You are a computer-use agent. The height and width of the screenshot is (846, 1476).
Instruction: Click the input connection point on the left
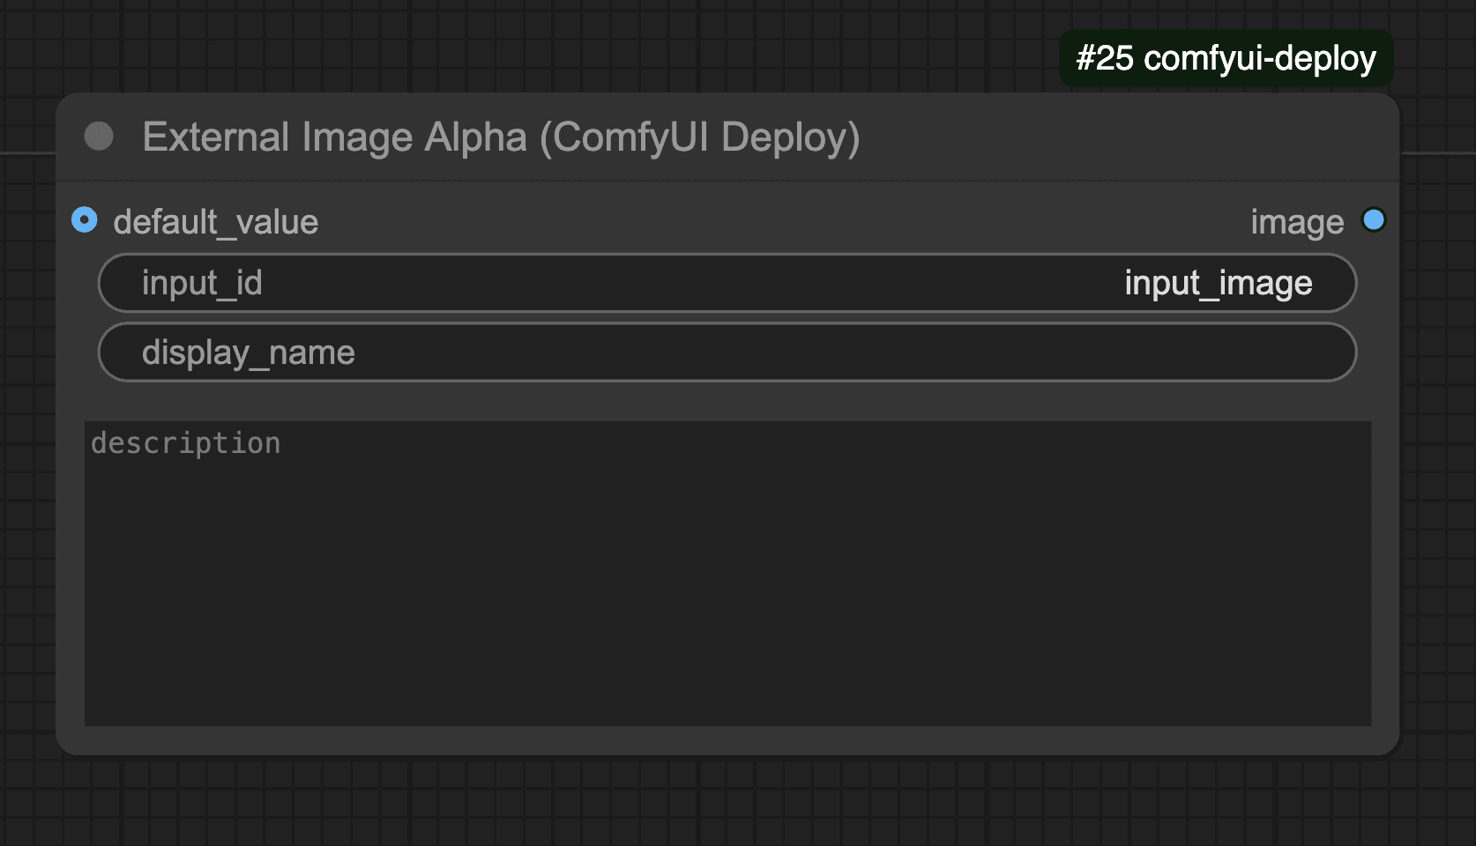[85, 220]
